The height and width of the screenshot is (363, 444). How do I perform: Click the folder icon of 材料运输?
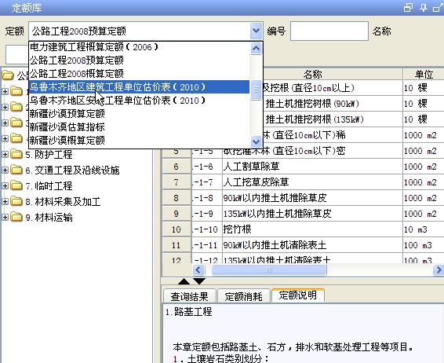pyautogui.click(x=16, y=217)
